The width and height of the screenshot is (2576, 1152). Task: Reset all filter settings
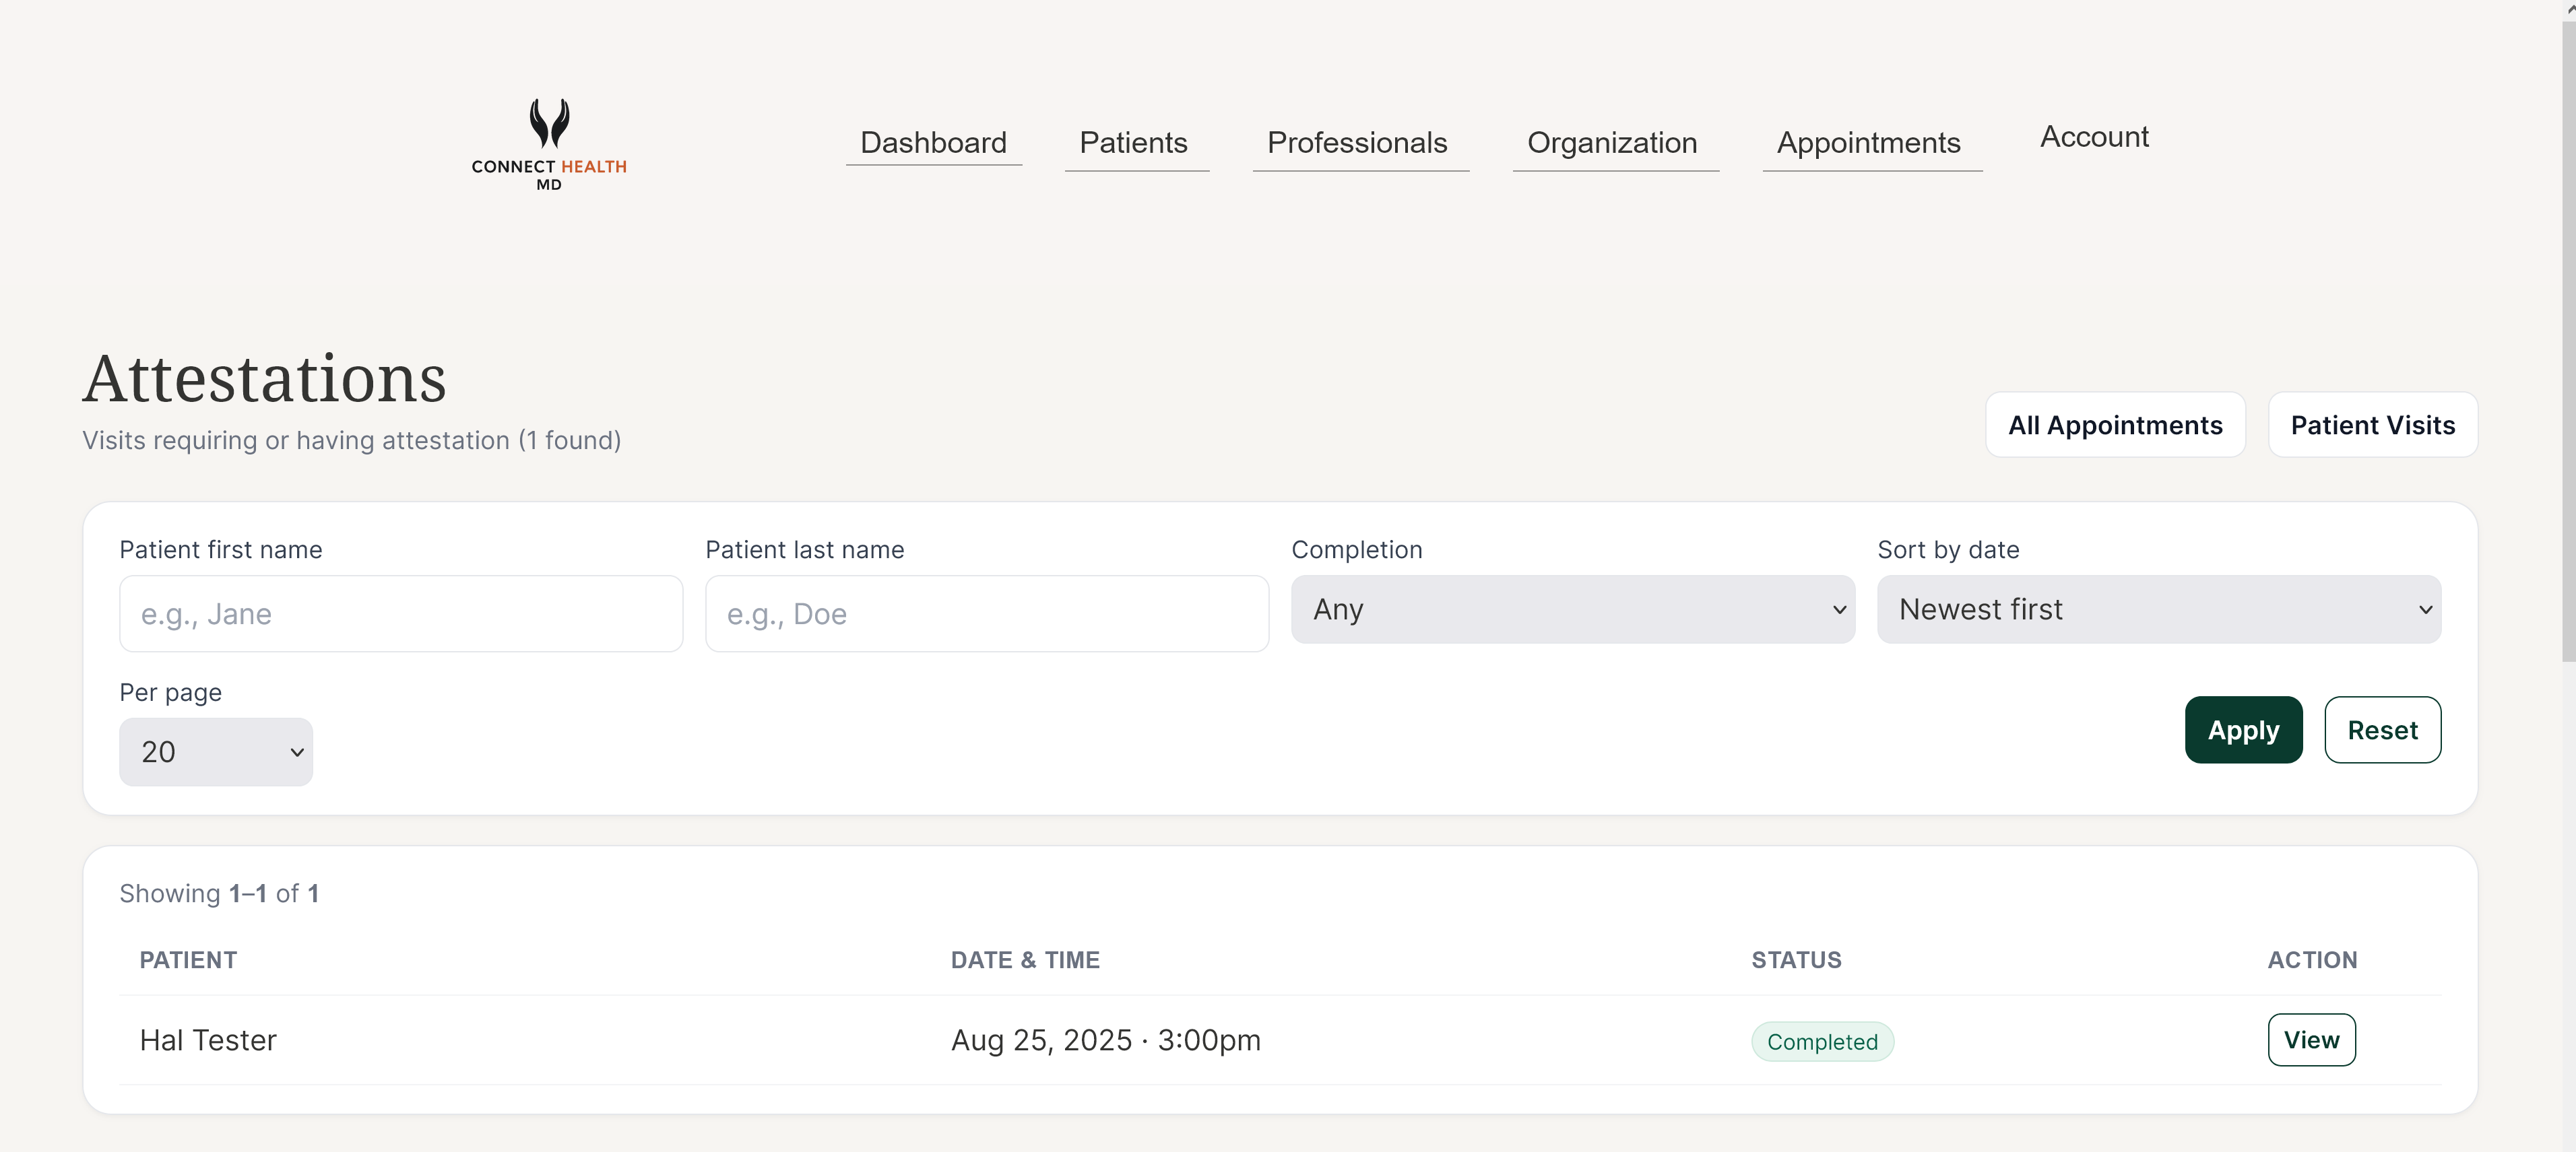point(2382,729)
